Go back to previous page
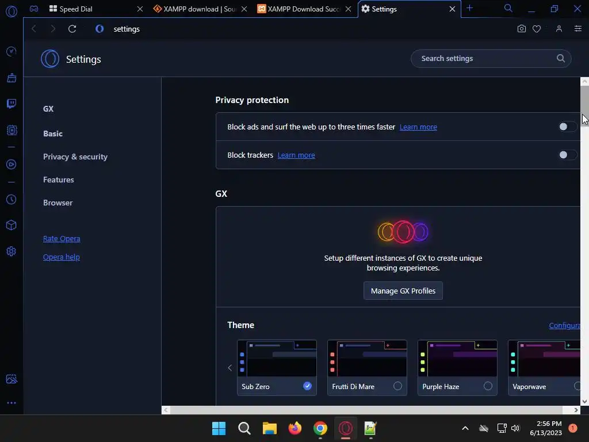 click(34, 29)
